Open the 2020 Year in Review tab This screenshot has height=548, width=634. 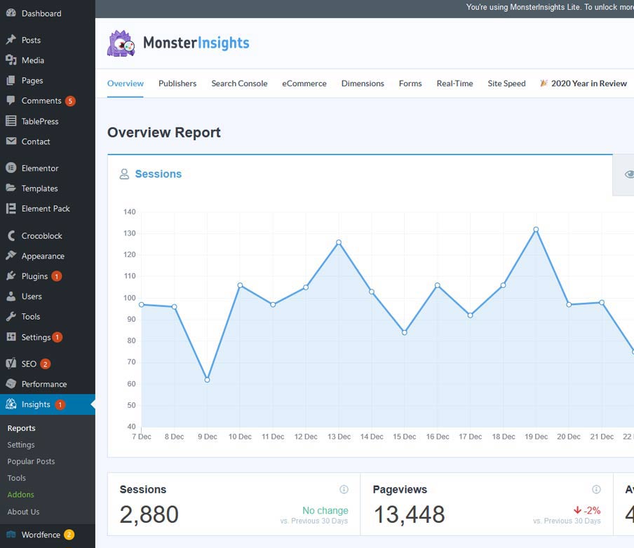coord(584,83)
